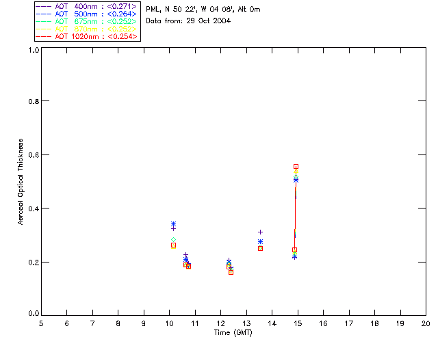Select the highest red square data point near 15h
The height and width of the screenshot is (350, 438).
[296, 167]
